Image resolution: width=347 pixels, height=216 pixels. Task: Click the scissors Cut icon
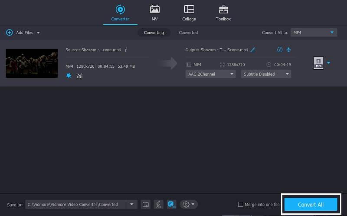point(80,76)
